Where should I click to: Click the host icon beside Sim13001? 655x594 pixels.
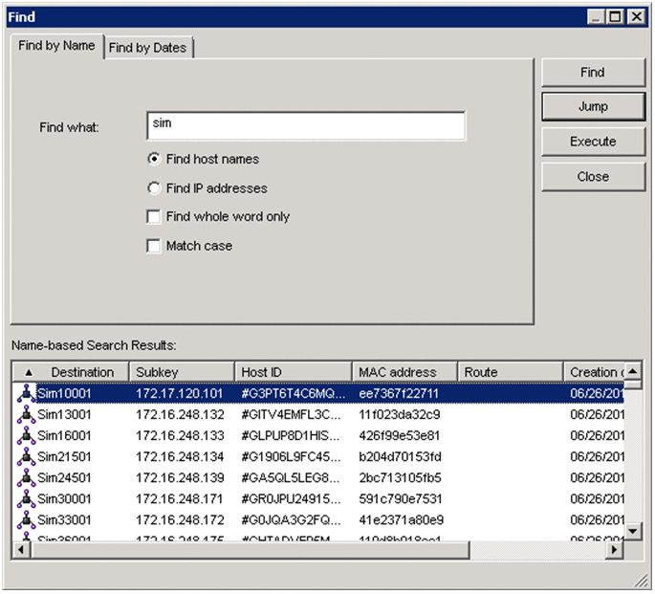(x=27, y=414)
